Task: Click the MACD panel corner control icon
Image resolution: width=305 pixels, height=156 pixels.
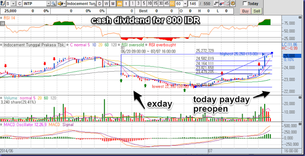Action: (300, 124)
